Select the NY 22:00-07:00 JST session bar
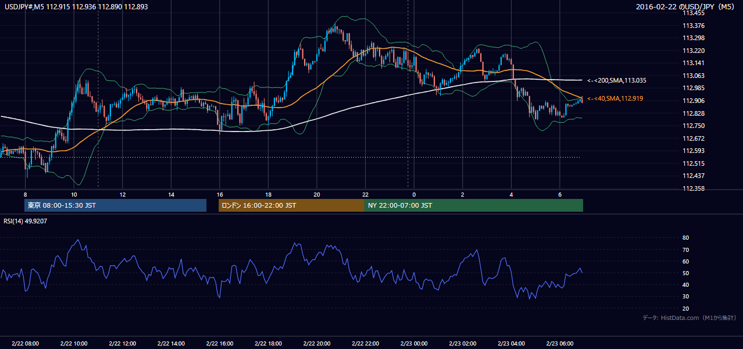743x349 pixels. [474, 205]
